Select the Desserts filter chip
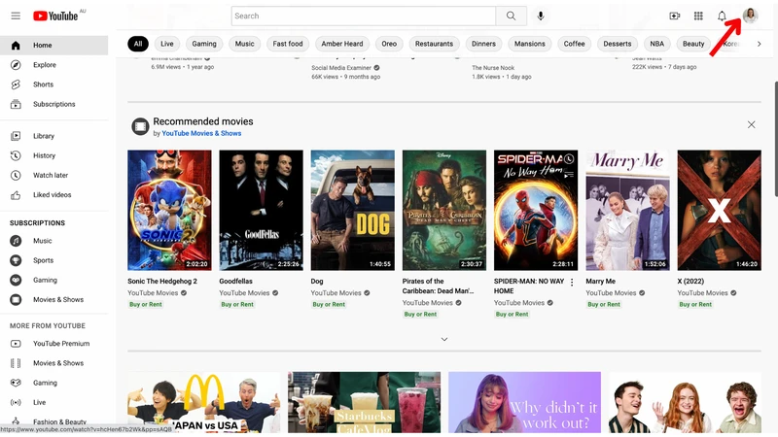 tap(618, 44)
